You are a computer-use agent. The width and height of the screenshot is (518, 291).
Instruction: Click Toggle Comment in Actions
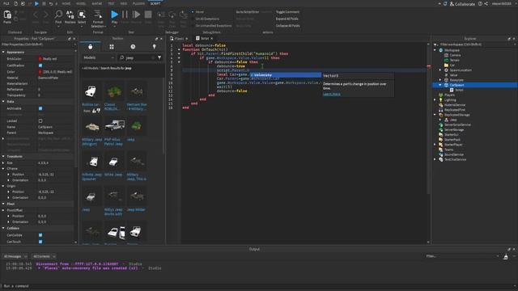(x=287, y=12)
